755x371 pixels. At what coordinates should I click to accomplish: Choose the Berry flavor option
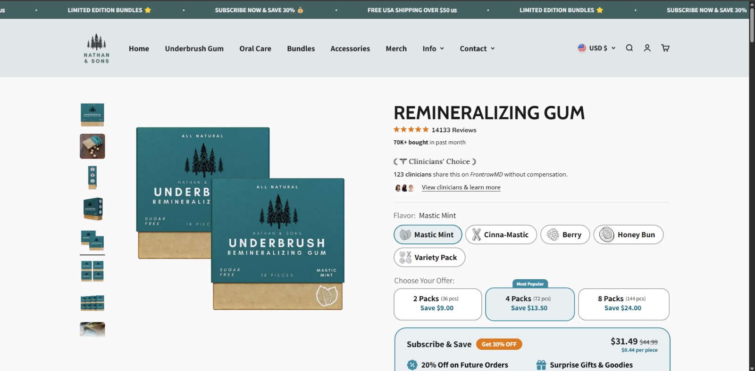tap(565, 234)
